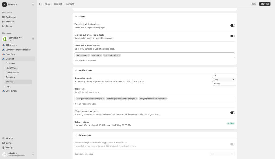Viewport: 275px width, 159px height.
Task: Open the John Doe account menu
Action: (33, 154)
